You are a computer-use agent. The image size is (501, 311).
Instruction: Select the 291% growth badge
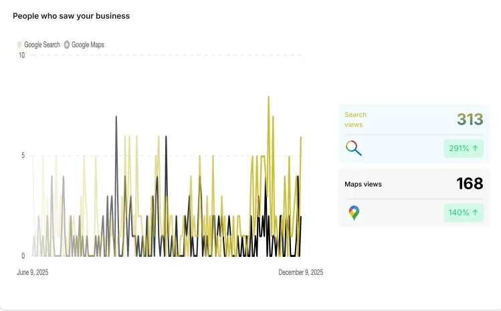pyautogui.click(x=464, y=148)
